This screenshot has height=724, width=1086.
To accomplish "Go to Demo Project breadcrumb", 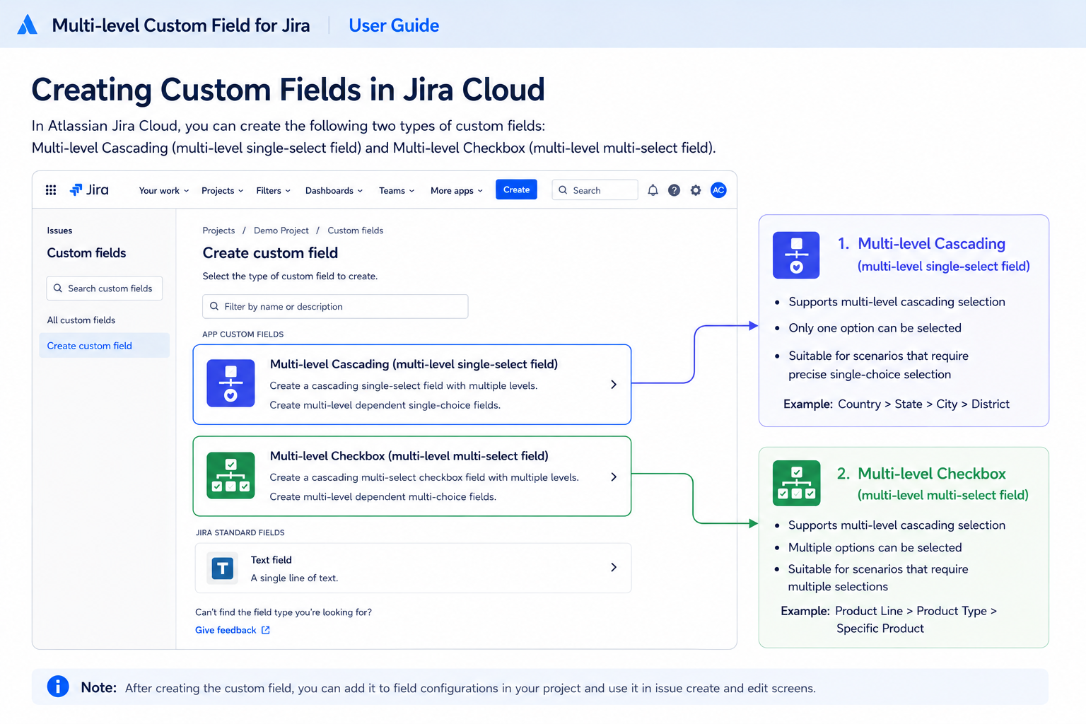I will [281, 230].
